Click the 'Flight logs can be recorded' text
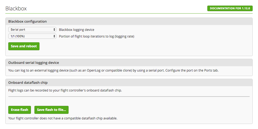 (65, 90)
